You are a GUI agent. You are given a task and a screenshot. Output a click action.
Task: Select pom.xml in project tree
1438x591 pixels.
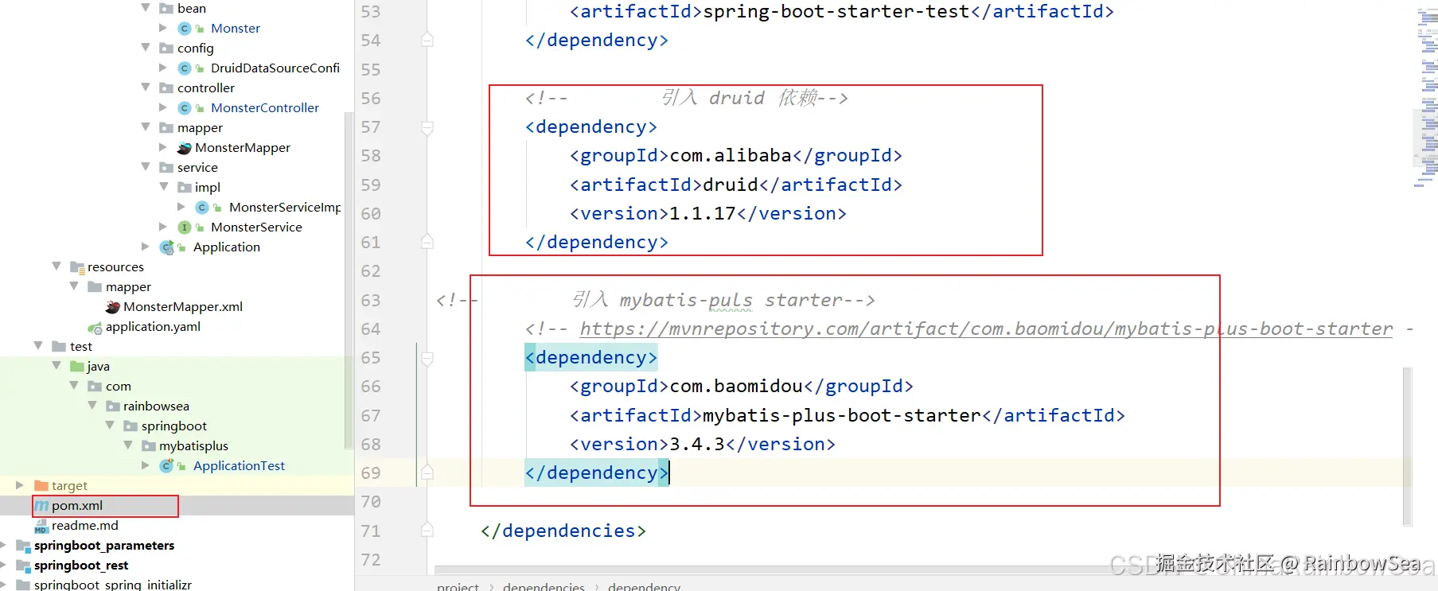point(77,505)
